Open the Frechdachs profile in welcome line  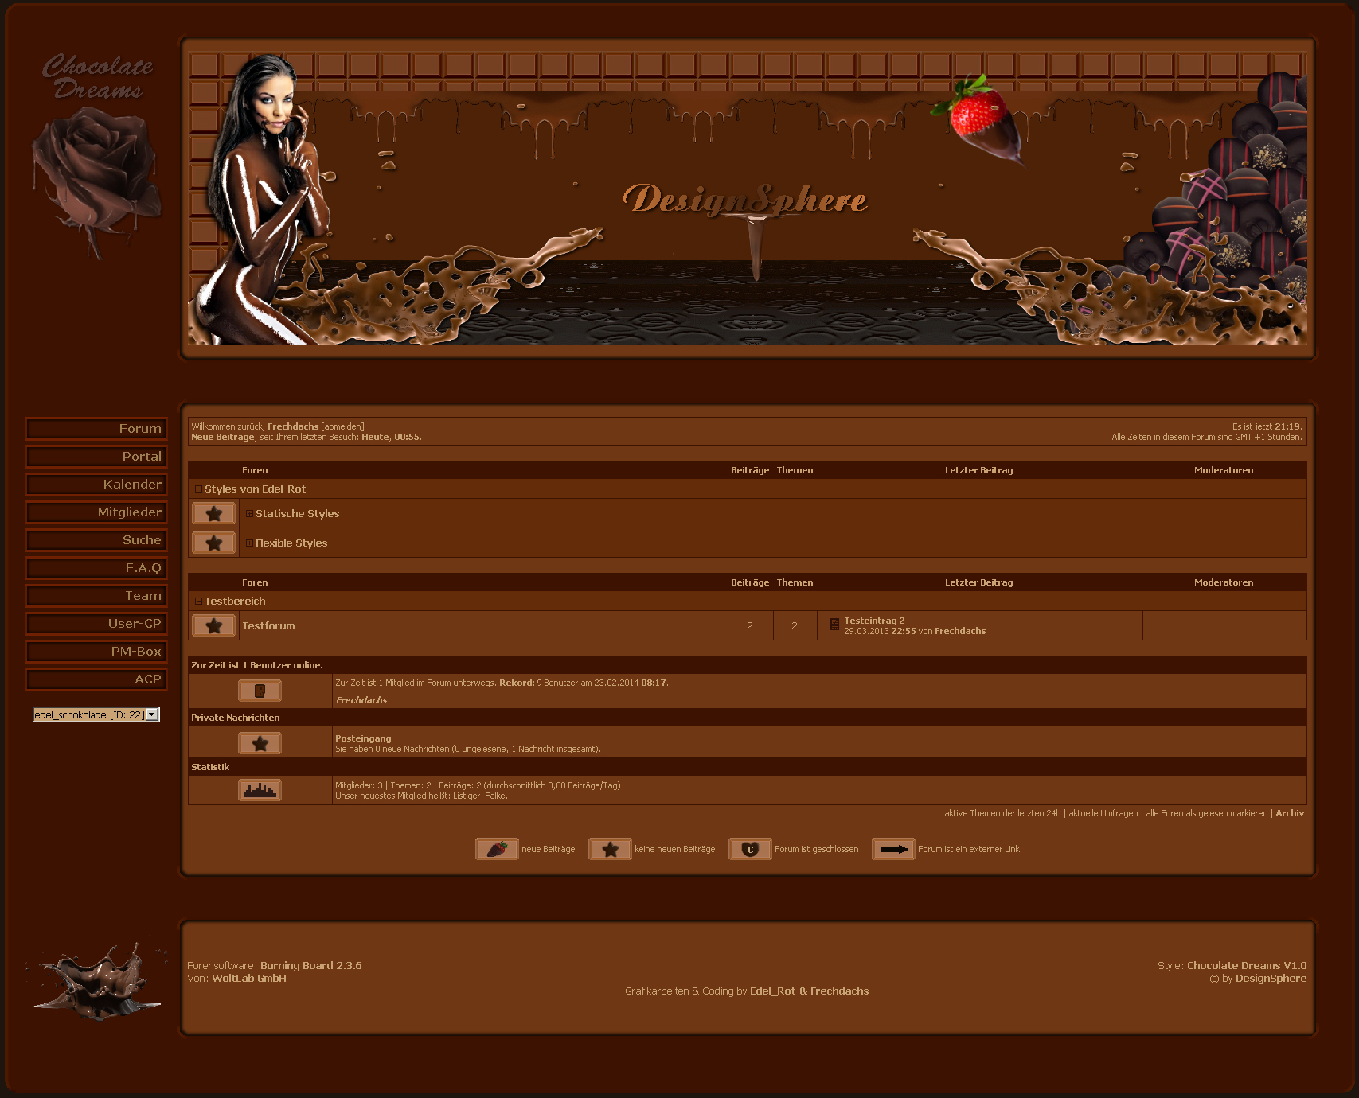pyautogui.click(x=293, y=427)
